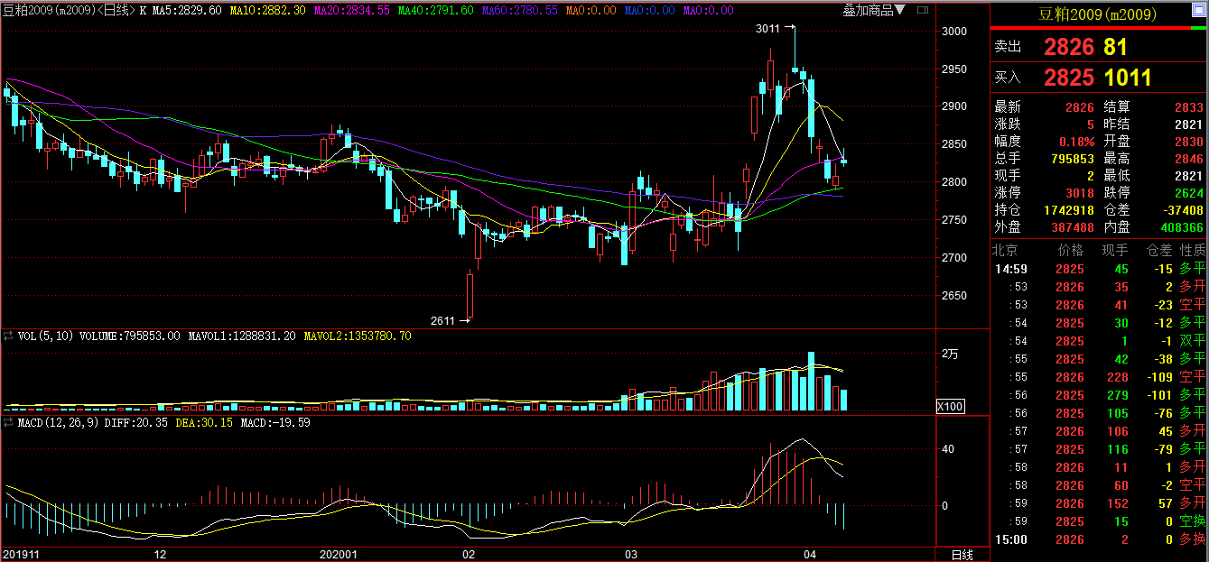Click the small panel layout icon right of 叠加商品

[924, 10]
